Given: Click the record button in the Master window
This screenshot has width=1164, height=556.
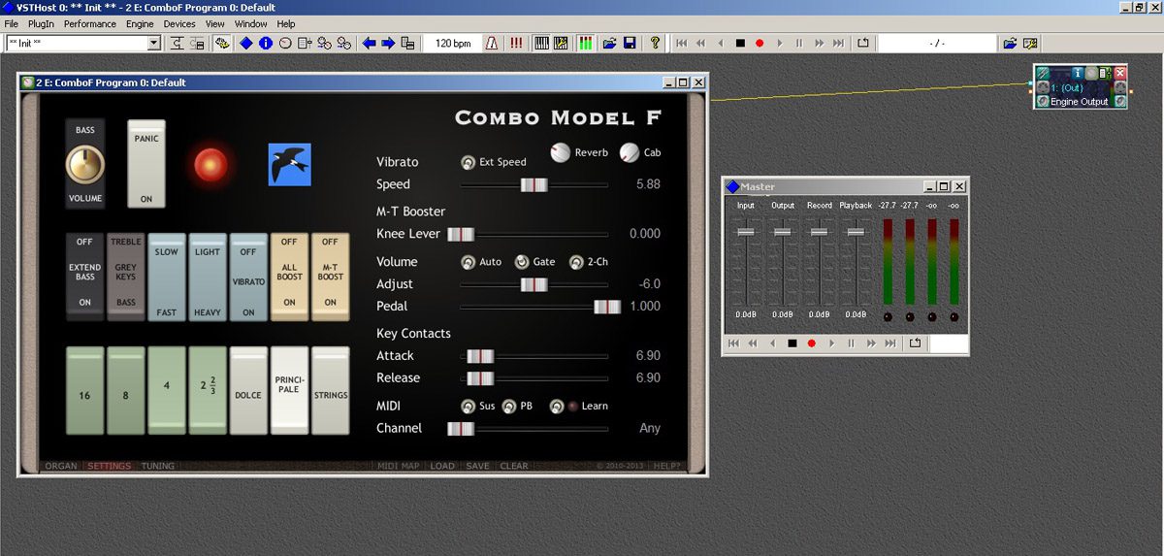Looking at the screenshot, I should point(811,343).
